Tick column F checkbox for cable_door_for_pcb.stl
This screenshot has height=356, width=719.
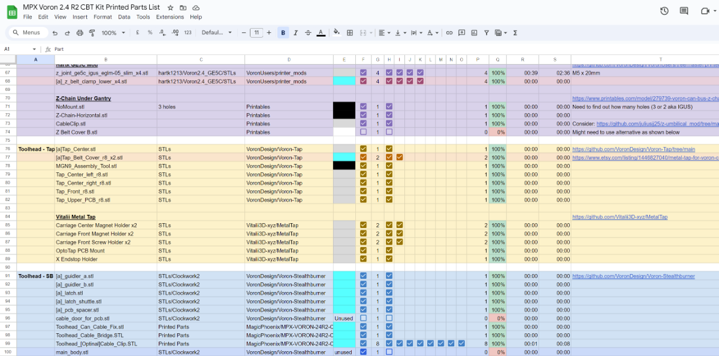[x=363, y=318]
